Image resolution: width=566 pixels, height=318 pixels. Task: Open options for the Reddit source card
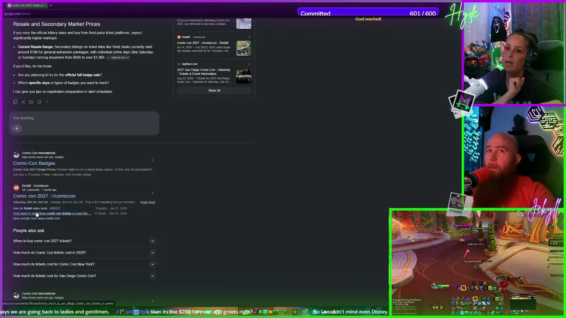pyautogui.click(x=249, y=37)
